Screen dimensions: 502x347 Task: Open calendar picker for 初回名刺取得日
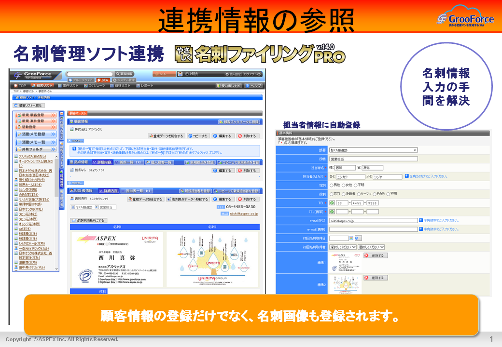[x=351, y=238]
